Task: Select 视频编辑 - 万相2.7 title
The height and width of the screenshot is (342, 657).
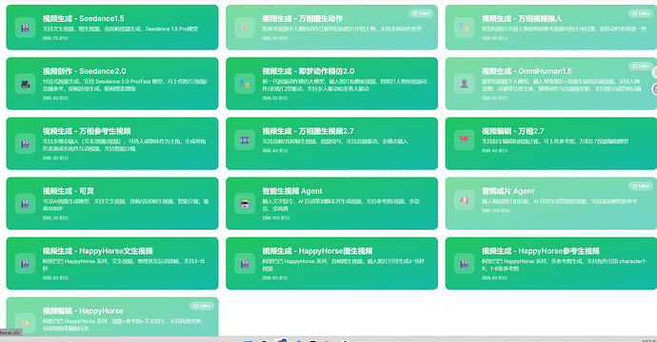Action: [513, 131]
